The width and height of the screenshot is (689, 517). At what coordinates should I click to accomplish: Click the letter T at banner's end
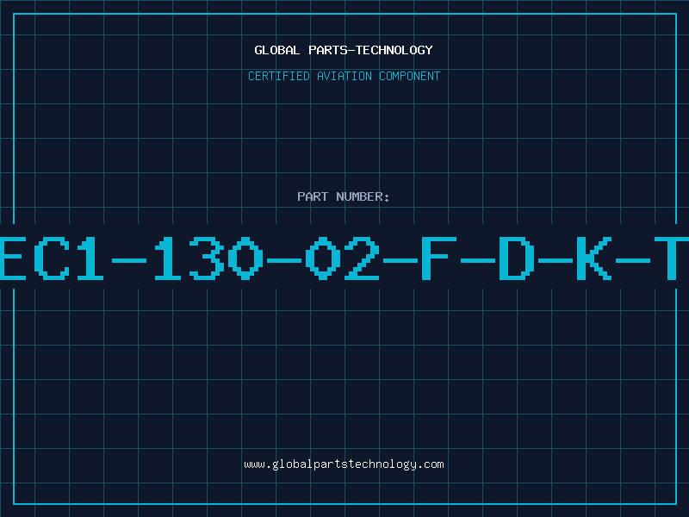pos(672,258)
